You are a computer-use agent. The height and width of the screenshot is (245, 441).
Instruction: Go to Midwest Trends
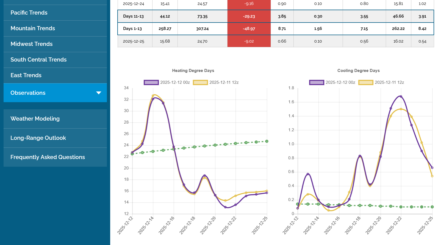tap(31, 44)
